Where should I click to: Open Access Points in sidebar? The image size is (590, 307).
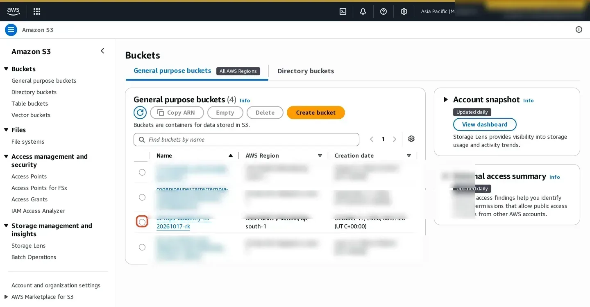pyautogui.click(x=29, y=176)
